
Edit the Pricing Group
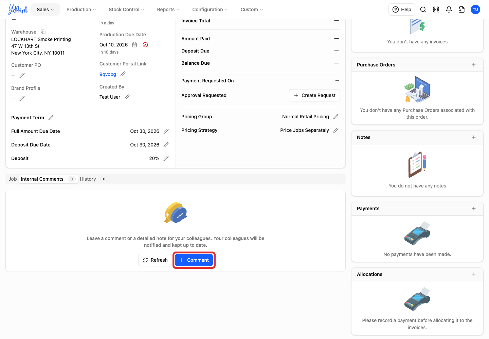(x=336, y=117)
